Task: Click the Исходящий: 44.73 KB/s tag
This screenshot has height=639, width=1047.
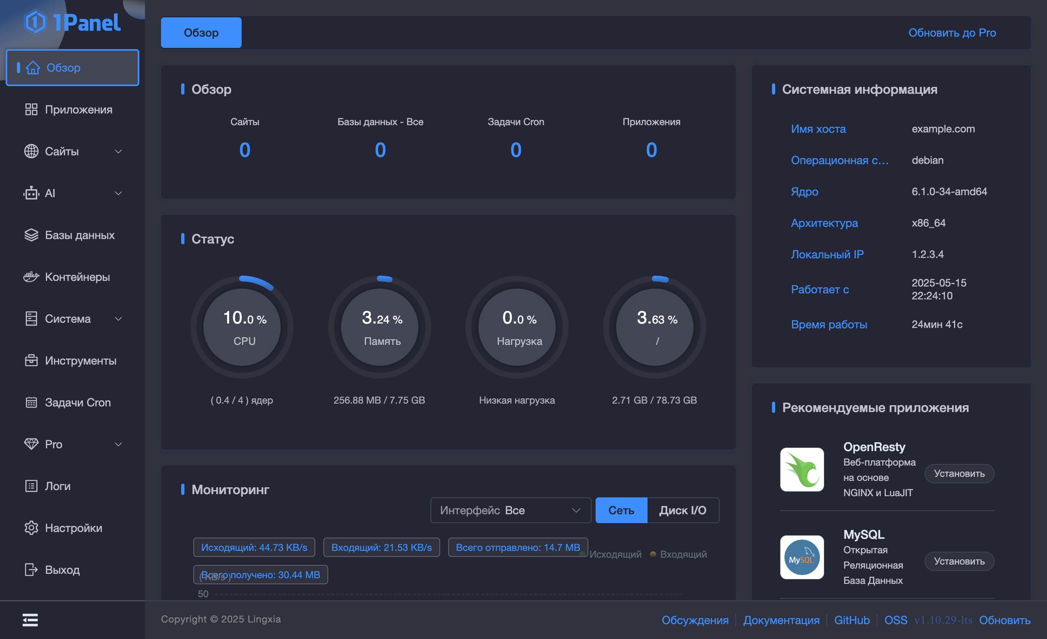Action: (x=254, y=547)
